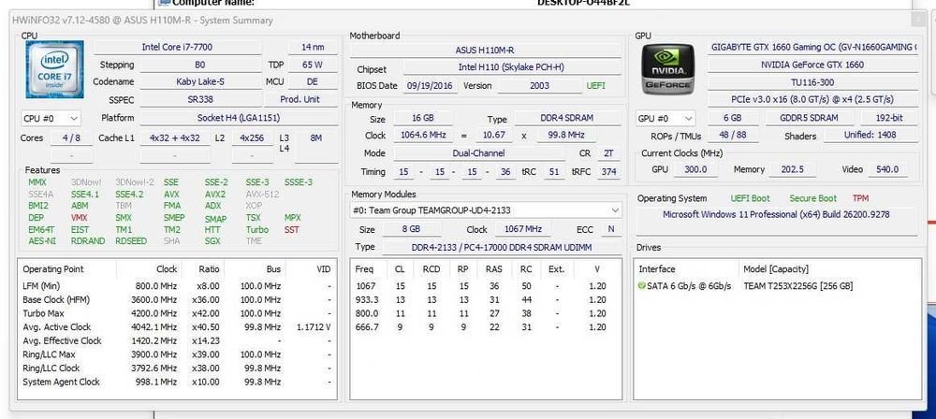Image resolution: width=936 pixels, height=419 pixels.
Task: Click the NVIDIA GeForce logo
Action: 669,70
